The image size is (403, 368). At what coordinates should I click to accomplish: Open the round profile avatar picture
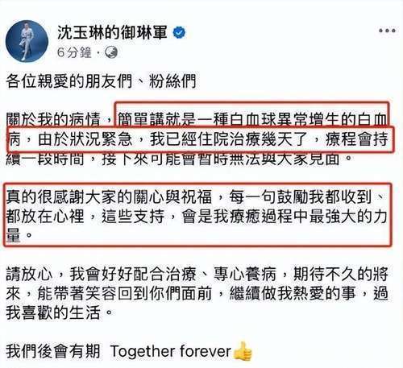click(x=27, y=41)
